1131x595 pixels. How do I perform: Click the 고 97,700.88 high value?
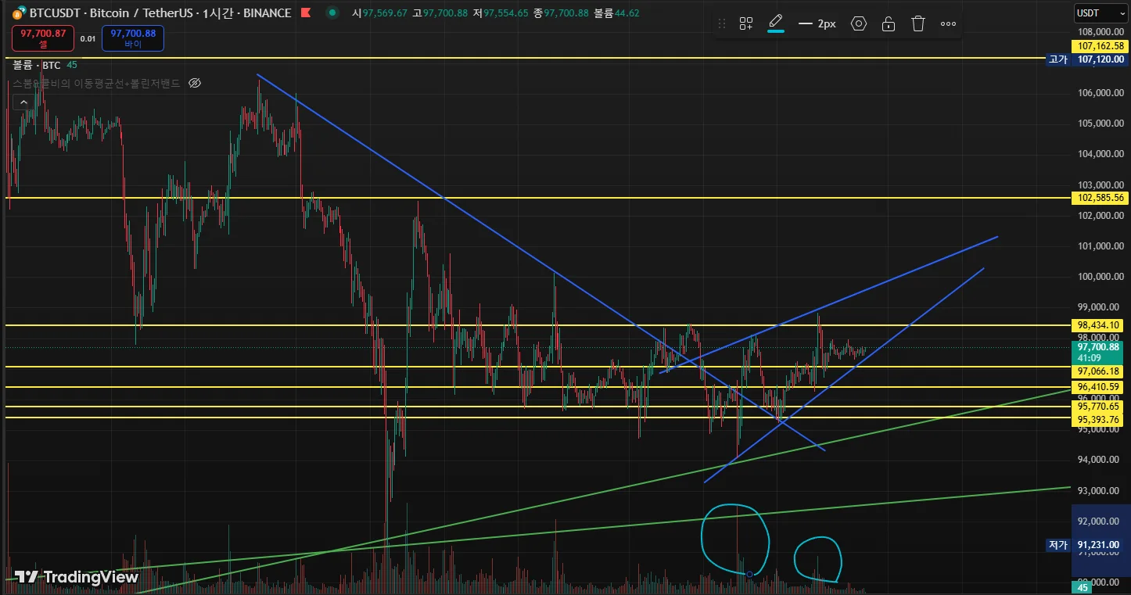(x=440, y=13)
